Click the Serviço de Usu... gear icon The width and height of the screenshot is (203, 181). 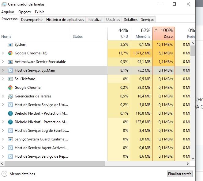pos(10,105)
